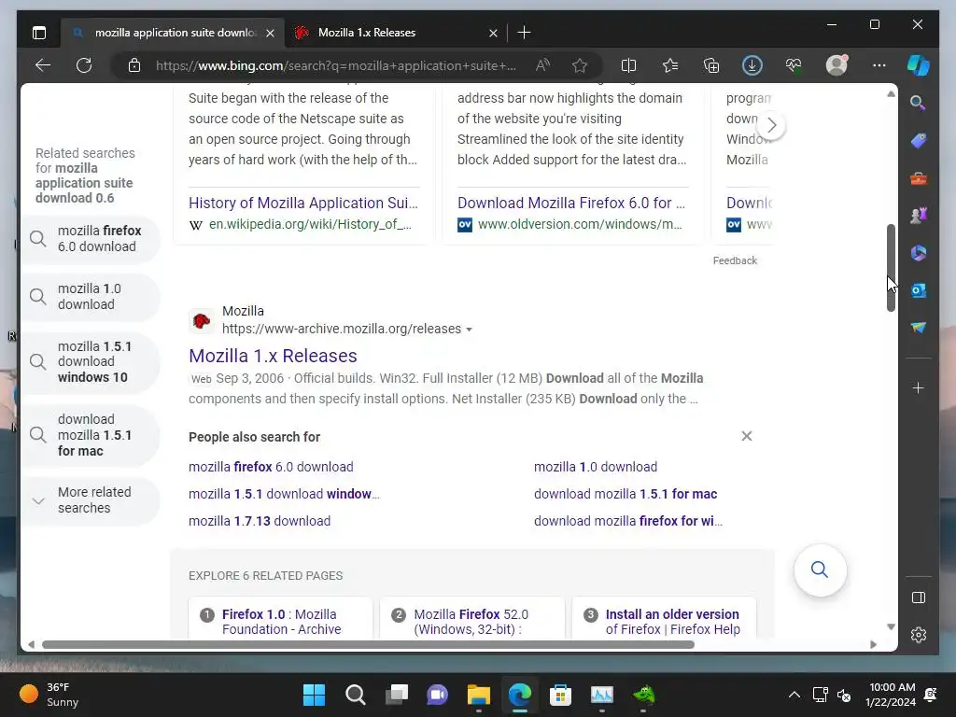This screenshot has height=717, width=956.
Task: Open Settings and more ellipsis menu
Action: coord(879,65)
